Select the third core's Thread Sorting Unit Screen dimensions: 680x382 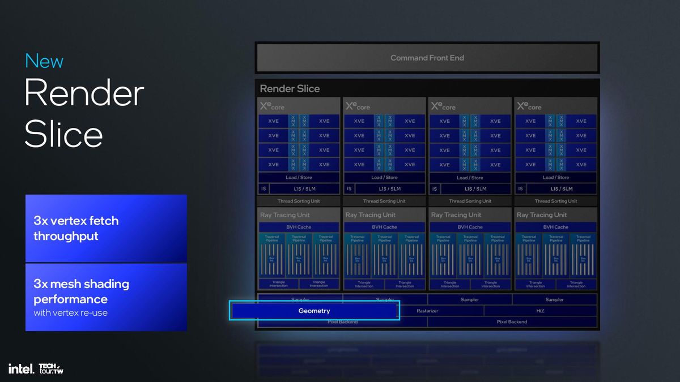coord(470,201)
